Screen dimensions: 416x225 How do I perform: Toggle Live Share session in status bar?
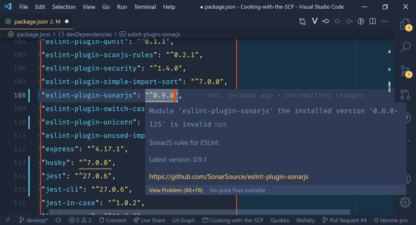click(149, 220)
